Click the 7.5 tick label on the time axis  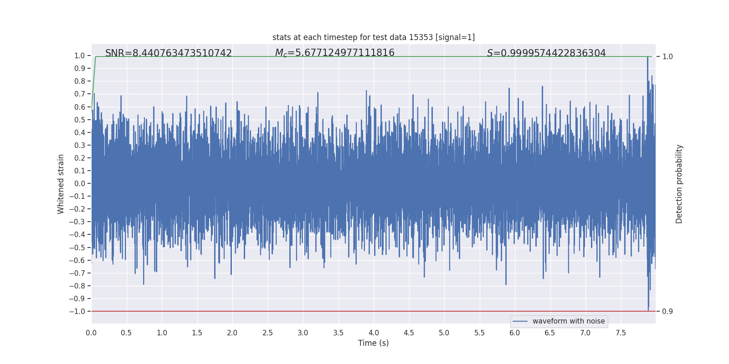621,333
